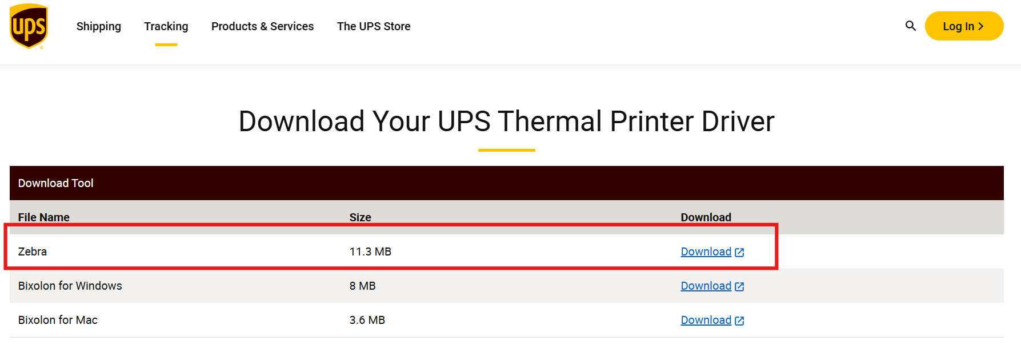
Task: Click external-link icon for Bixolon for Mac
Action: [x=739, y=321]
